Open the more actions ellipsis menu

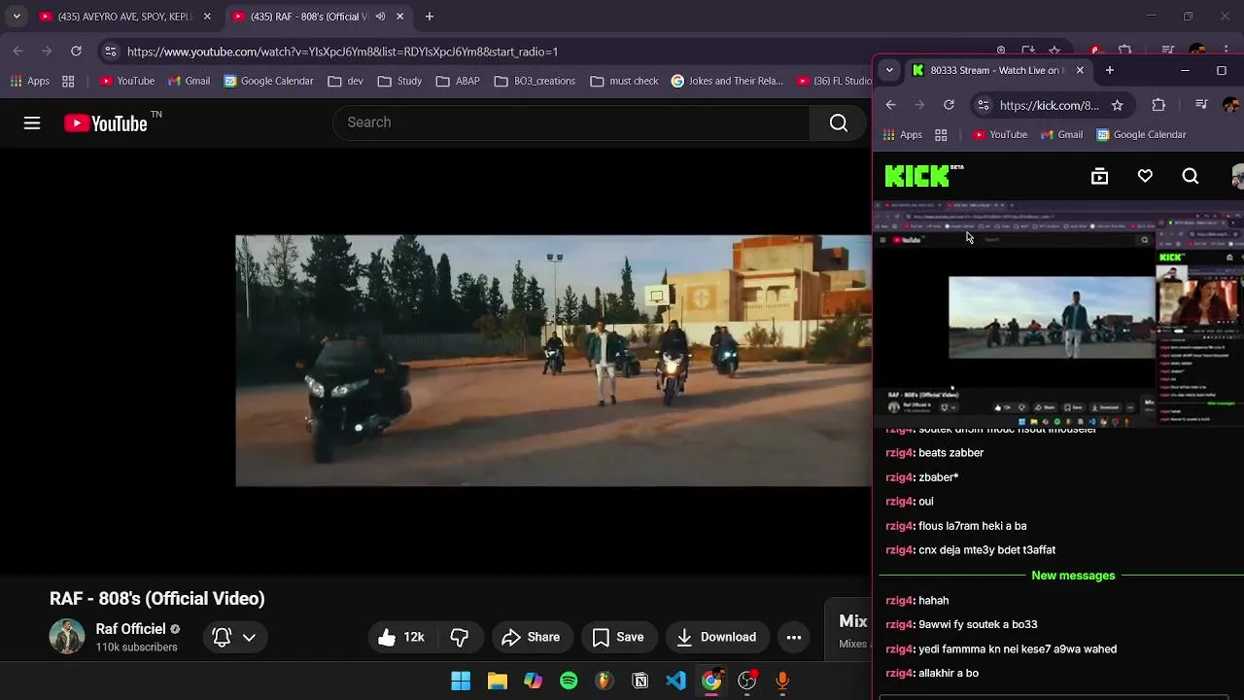coord(794,637)
